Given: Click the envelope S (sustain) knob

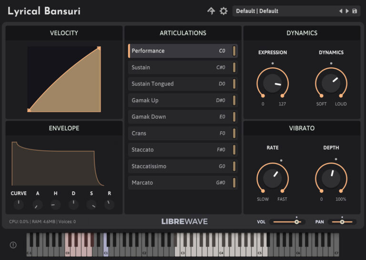Looking at the screenshot, I should 91,204.
